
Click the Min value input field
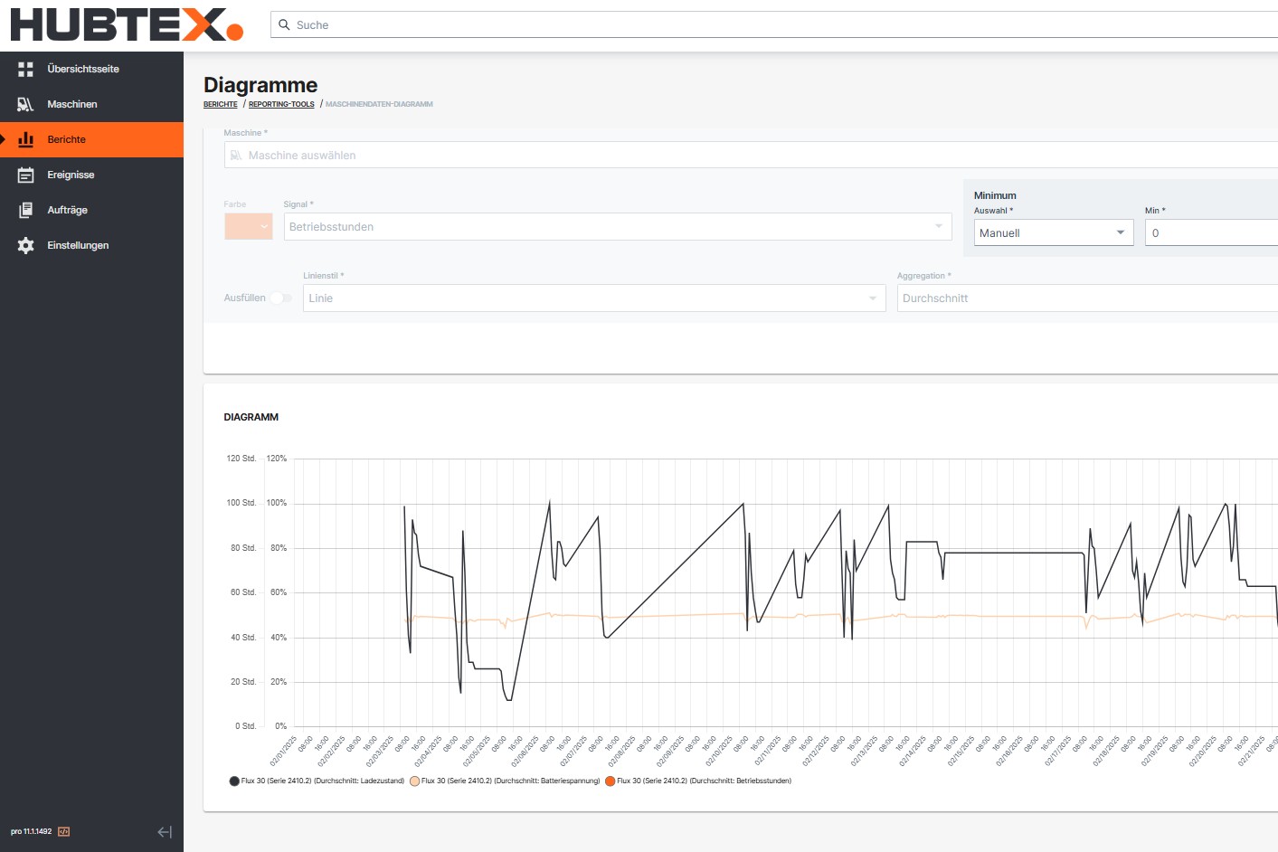coord(1210,232)
